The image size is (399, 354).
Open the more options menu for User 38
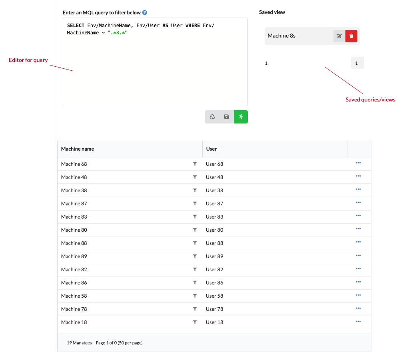click(x=358, y=189)
